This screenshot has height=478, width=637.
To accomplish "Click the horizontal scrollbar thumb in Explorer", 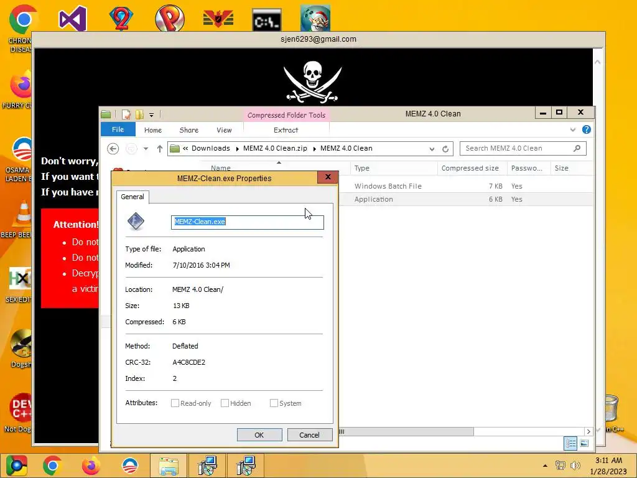I will click(x=406, y=431).
